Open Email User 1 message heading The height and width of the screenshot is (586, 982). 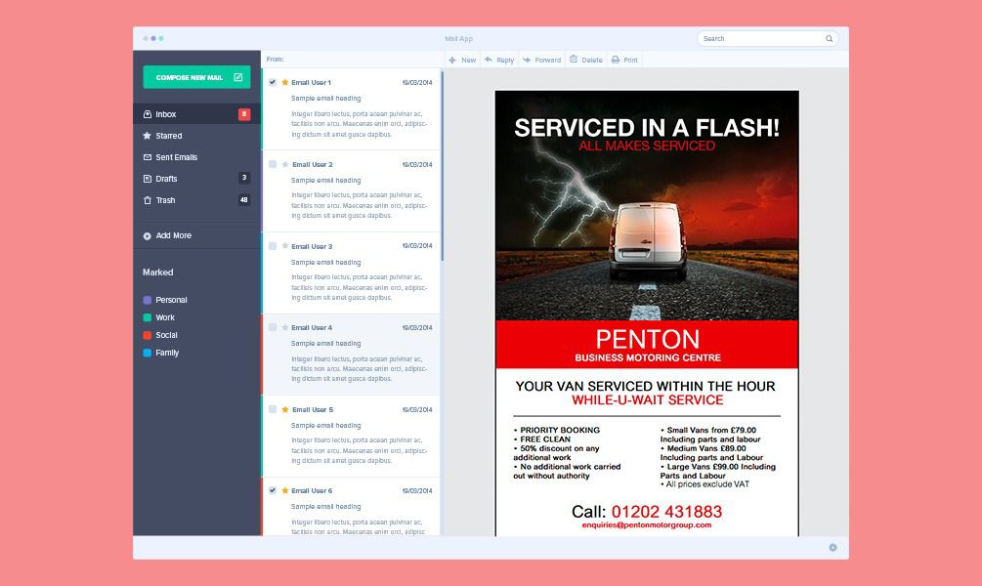(x=325, y=99)
